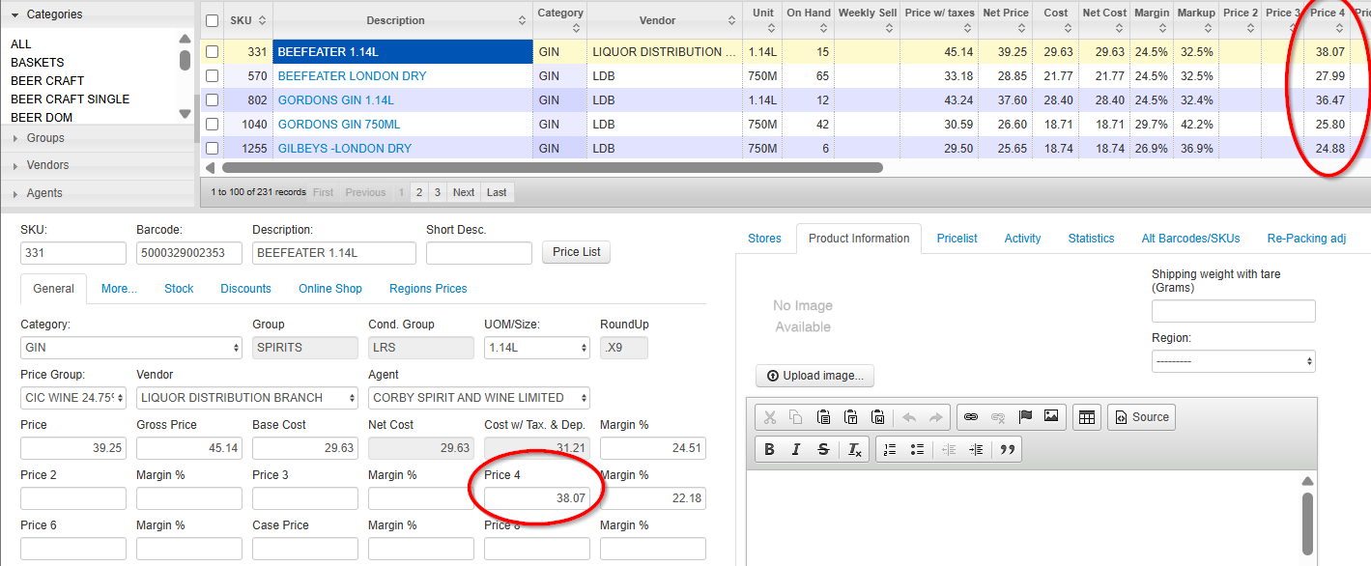1371x566 pixels.
Task: Click the Redo arrow in the editor
Action: pyautogui.click(x=935, y=417)
